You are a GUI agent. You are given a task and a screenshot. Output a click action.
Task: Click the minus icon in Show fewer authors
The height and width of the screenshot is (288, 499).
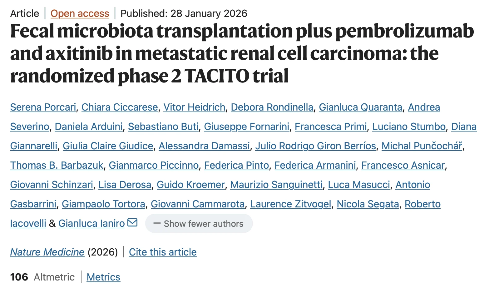[x=157, y=223]
